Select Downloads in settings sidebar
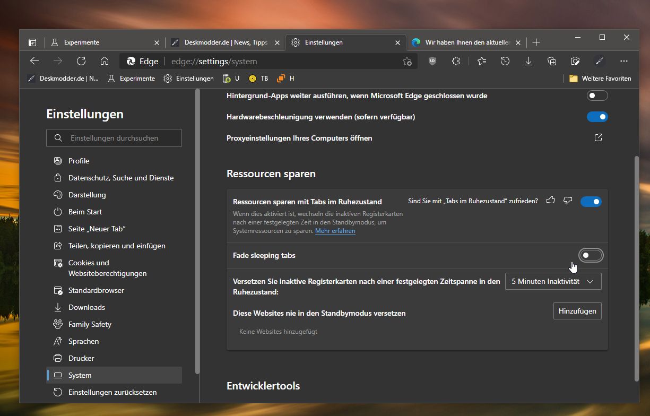The height and width of the screenshot is (416, 650). 114,307
